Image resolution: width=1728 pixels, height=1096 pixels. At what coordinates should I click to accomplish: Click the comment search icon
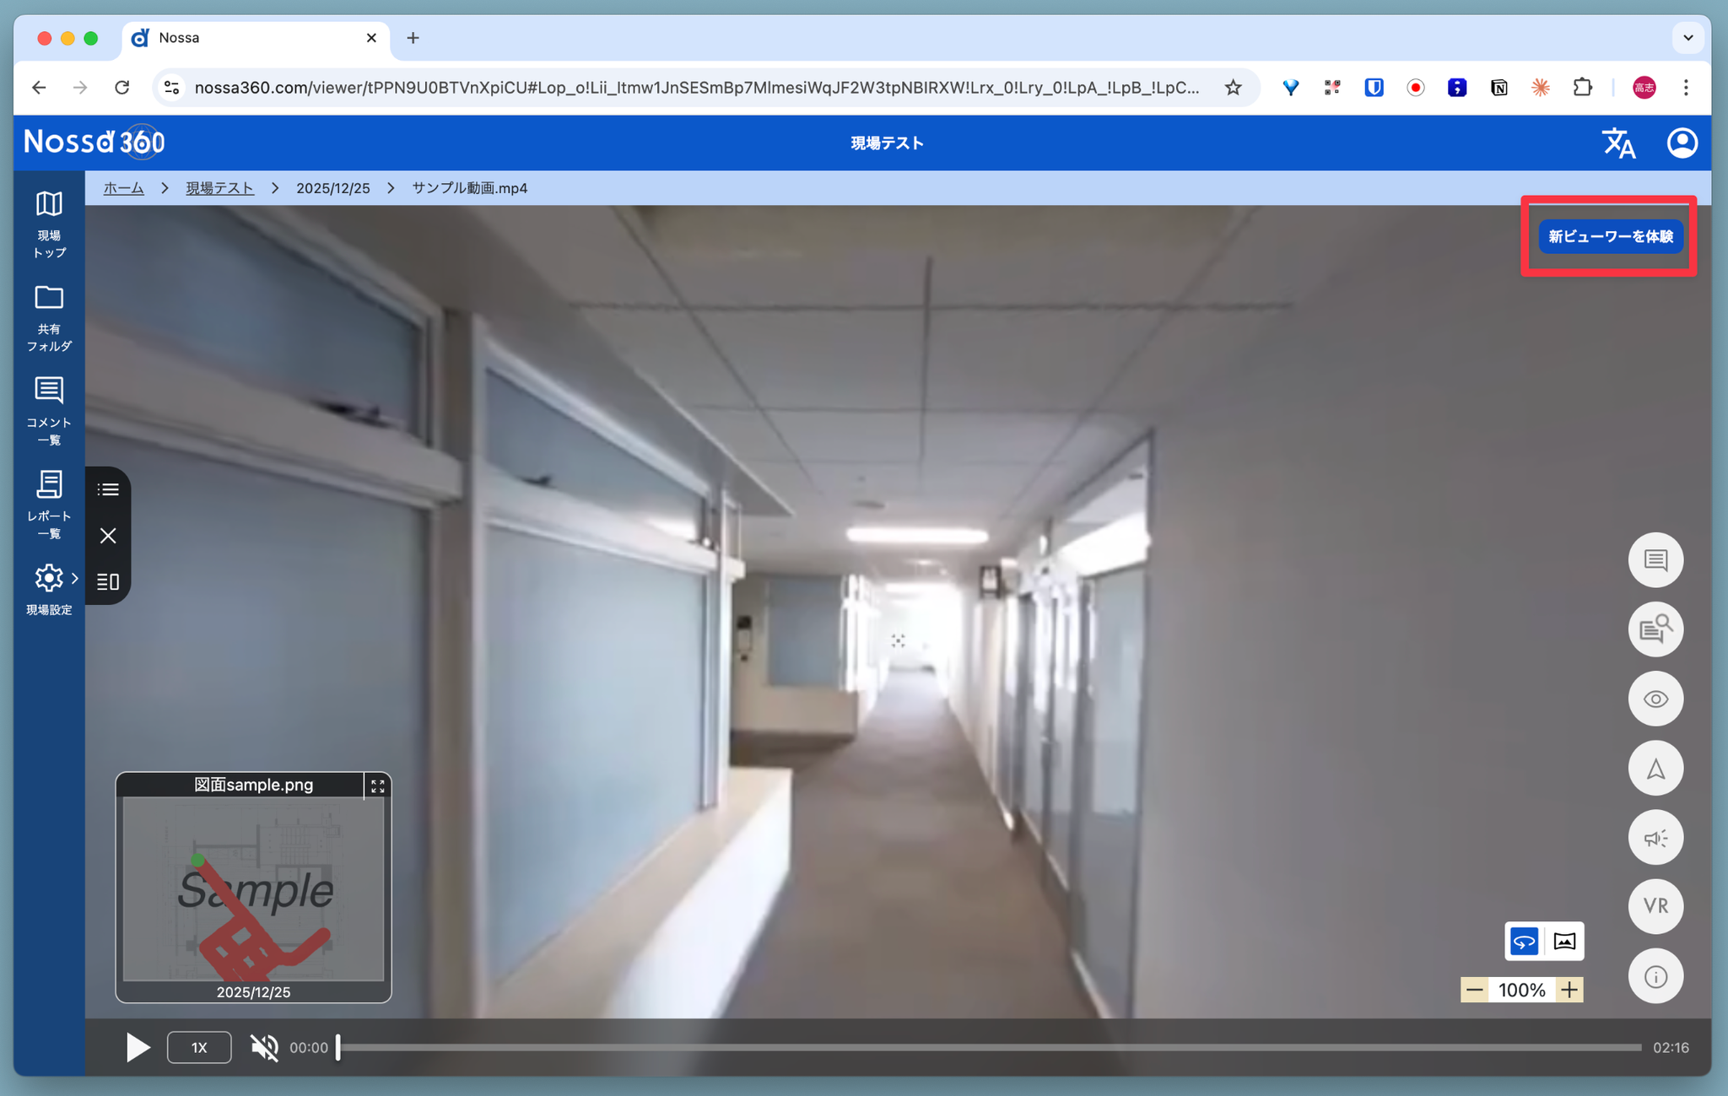[x=1655, y=629]
